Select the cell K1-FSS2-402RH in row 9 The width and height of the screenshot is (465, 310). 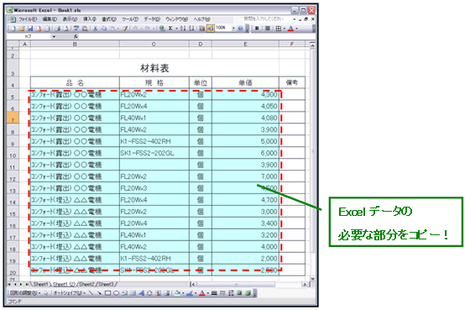coord(154,141)
